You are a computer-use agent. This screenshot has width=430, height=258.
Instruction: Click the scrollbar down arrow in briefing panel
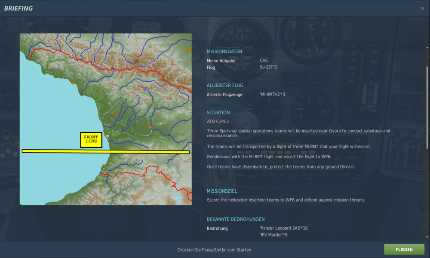click(427, 237)
